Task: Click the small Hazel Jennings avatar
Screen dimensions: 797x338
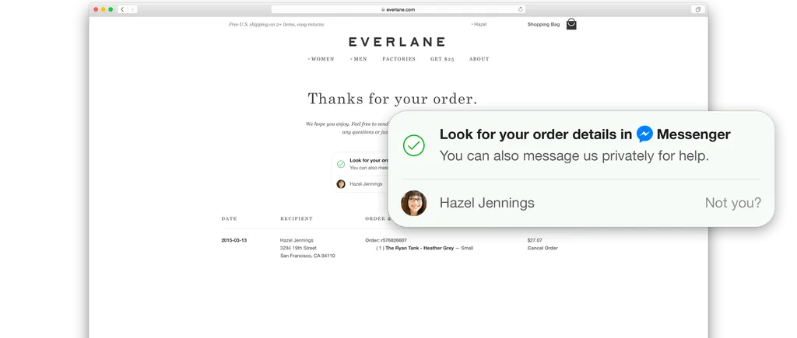Action: [x=341, y=183]
